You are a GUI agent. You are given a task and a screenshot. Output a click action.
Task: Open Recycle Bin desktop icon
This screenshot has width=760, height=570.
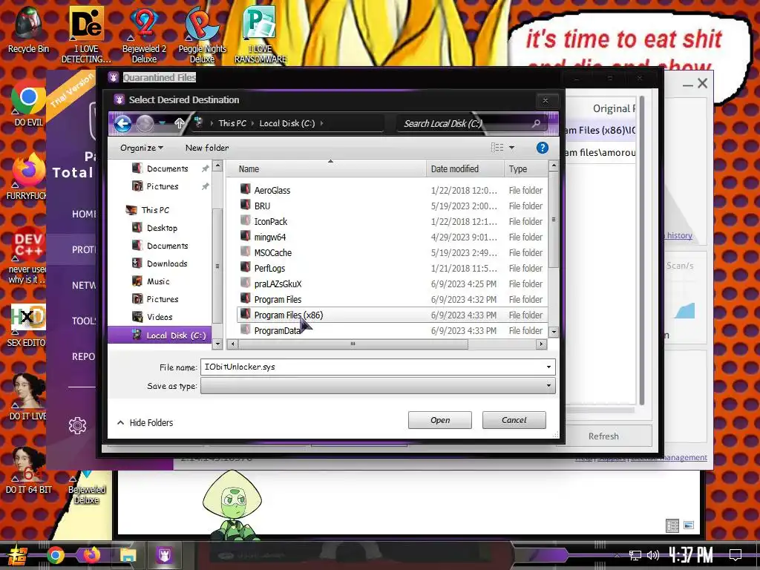pyautogui.click(x=29, y=30)
